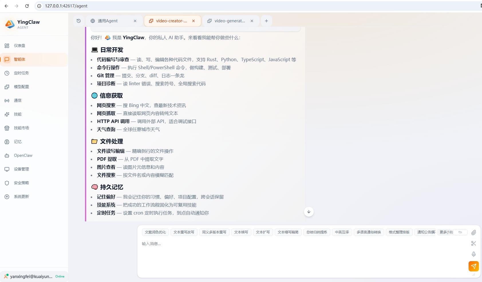Click the 图片查看 list item
482x282 pixels.
pos(131,167)
